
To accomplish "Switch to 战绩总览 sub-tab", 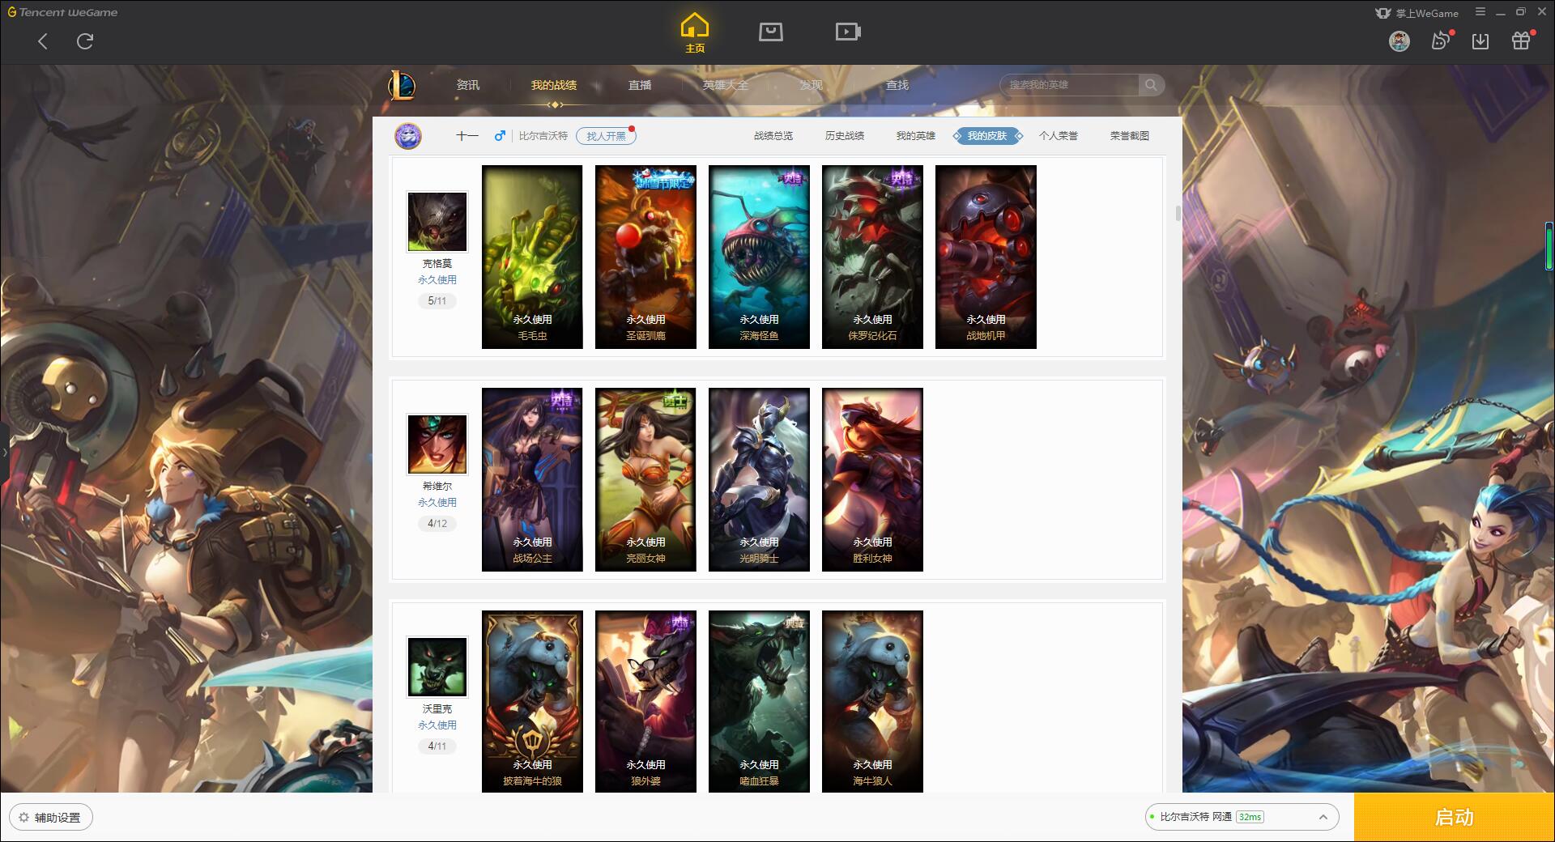I will pos(773,136).
